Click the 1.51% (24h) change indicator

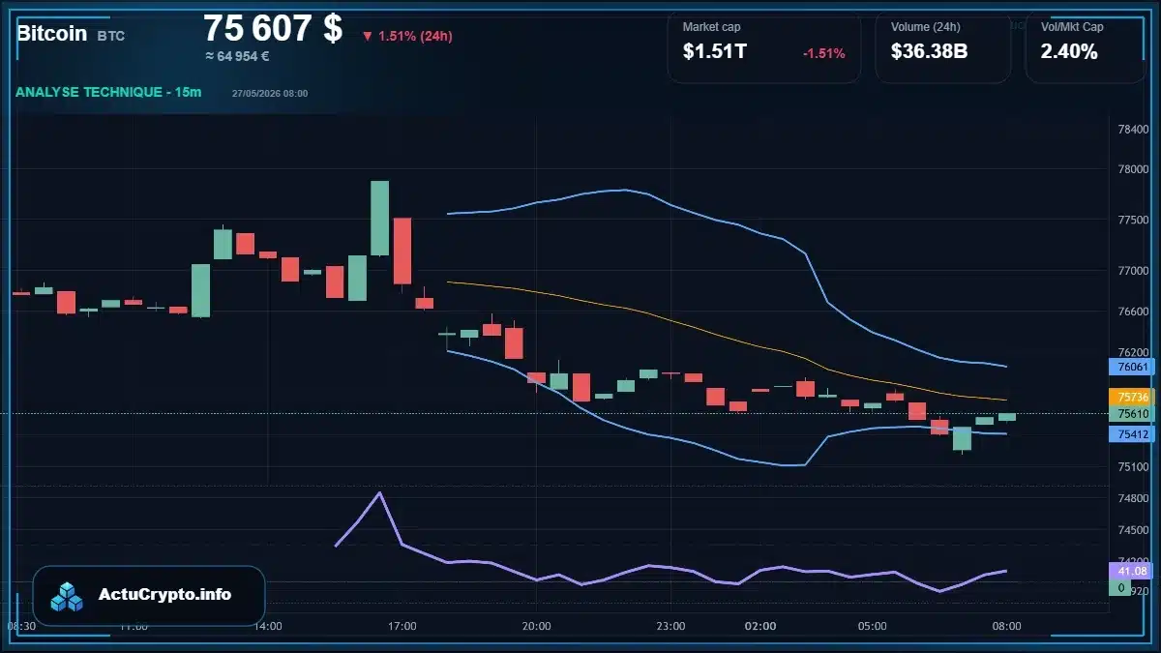(407, 37)
